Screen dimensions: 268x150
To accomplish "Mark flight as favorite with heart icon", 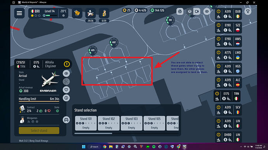I will coord(66,90).
